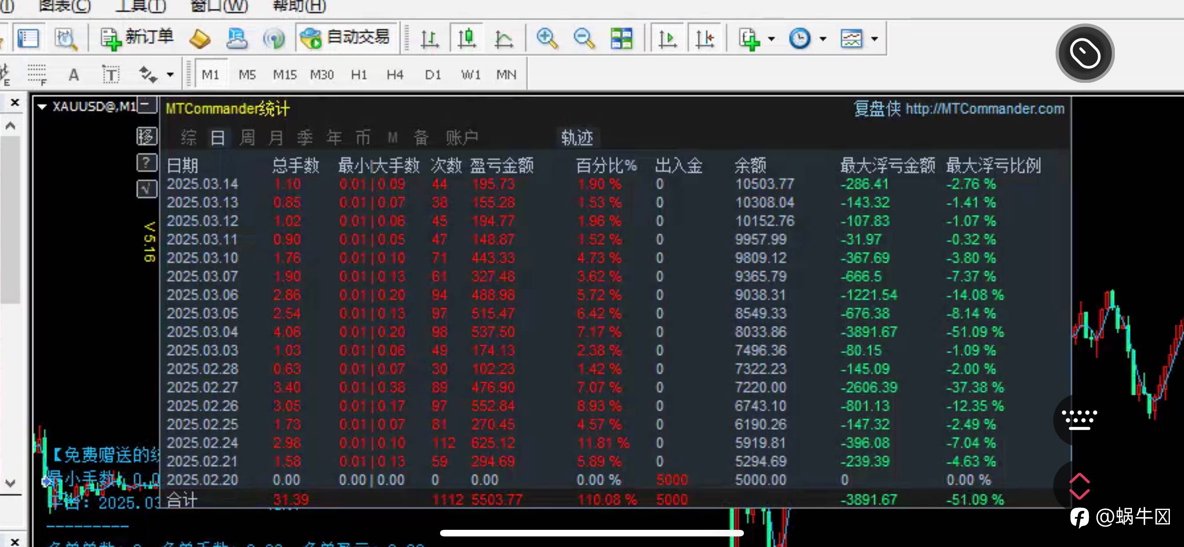1184x547 pixels.
Task: Switch to W1 timeframe
Action: (471, 74)
